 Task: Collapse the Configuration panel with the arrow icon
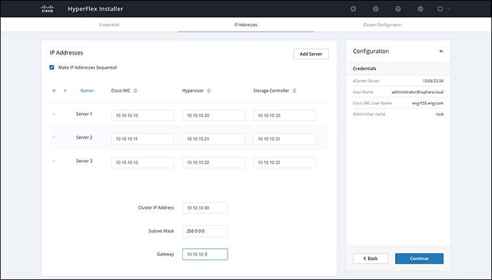pyautogui.click(x=441, y=51)
